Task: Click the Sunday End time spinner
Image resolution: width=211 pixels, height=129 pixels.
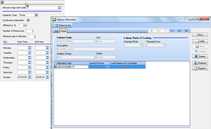Action: 47,77
